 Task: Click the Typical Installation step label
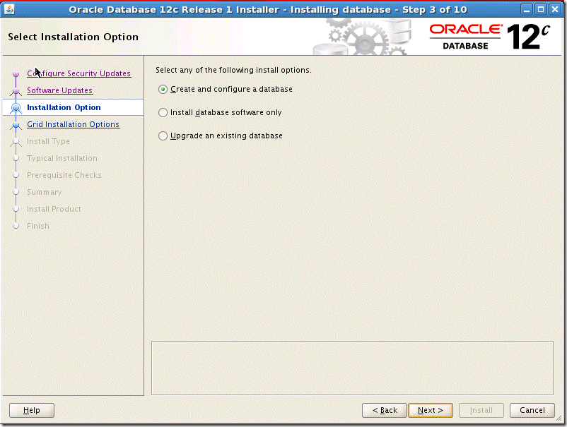tap(62, 158)
